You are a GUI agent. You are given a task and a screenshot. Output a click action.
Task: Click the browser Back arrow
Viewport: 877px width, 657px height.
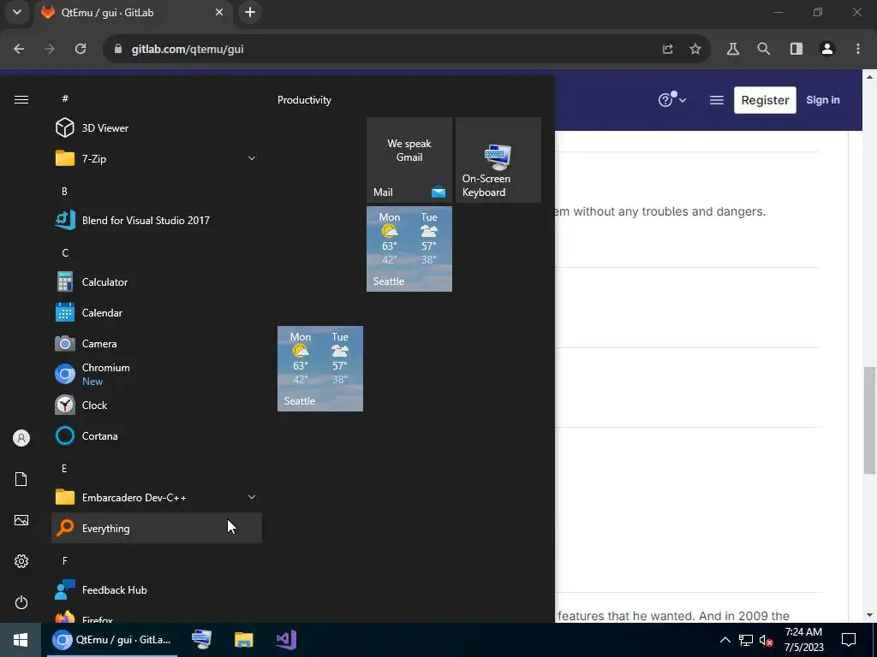(19, 49)
